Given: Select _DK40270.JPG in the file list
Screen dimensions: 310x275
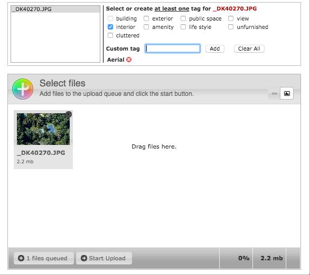Looking at the screenshot, I should click(55, 9).
